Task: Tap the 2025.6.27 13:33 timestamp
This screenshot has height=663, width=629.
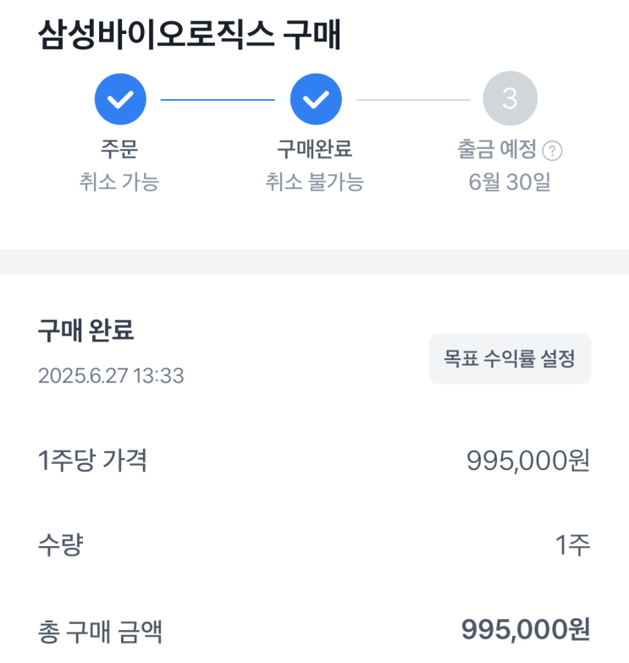Action: click(x=111, y=376)
